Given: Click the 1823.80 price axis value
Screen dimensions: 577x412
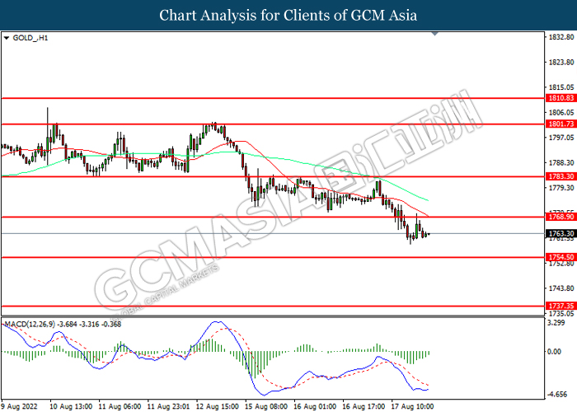Looking at the screenshot, I should (561, 62).
